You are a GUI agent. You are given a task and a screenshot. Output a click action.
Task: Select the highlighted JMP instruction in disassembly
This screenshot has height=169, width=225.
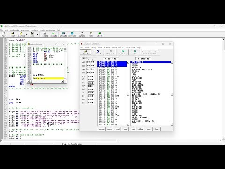[150, 62]
